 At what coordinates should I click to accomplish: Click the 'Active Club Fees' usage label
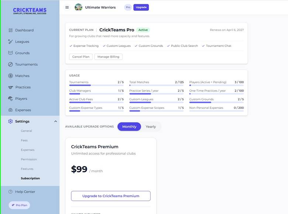(x=81, y=99)
